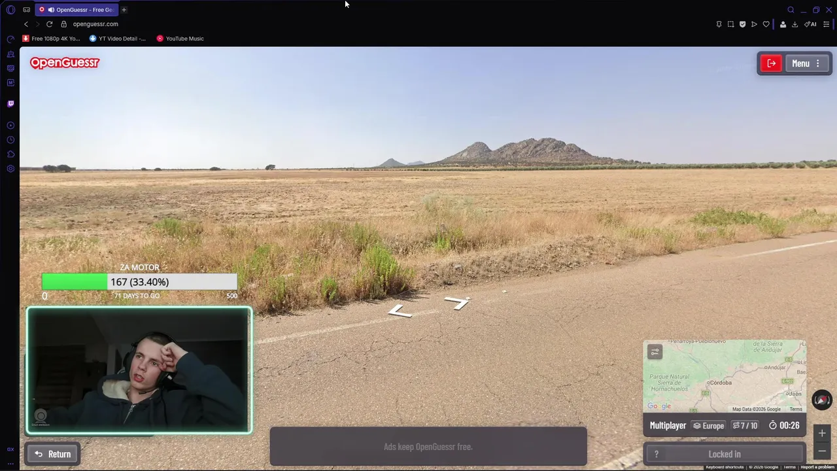Open the send/flow arrow icon

754,24
